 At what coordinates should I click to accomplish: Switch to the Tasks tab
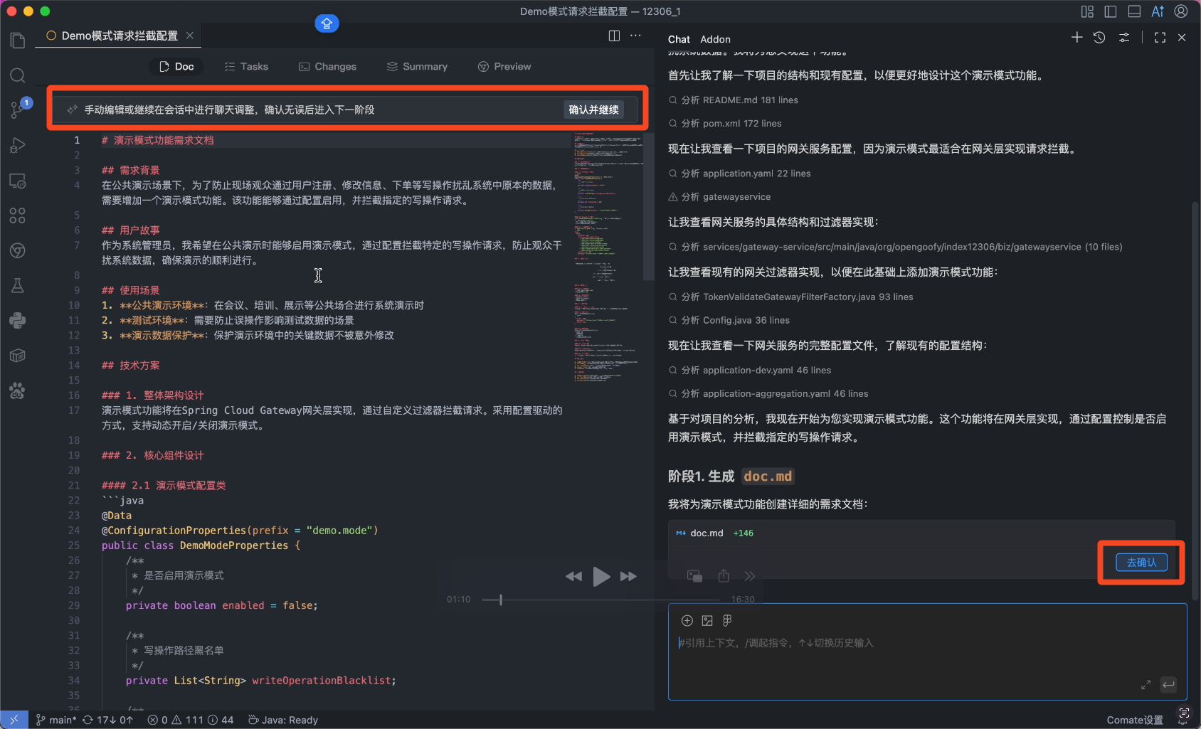pos(246,66)
